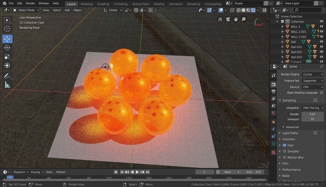Enable the Simplify checkbox
Image resolution: width=326 pixels, height=187 pixels.
[x=284, y=151]
